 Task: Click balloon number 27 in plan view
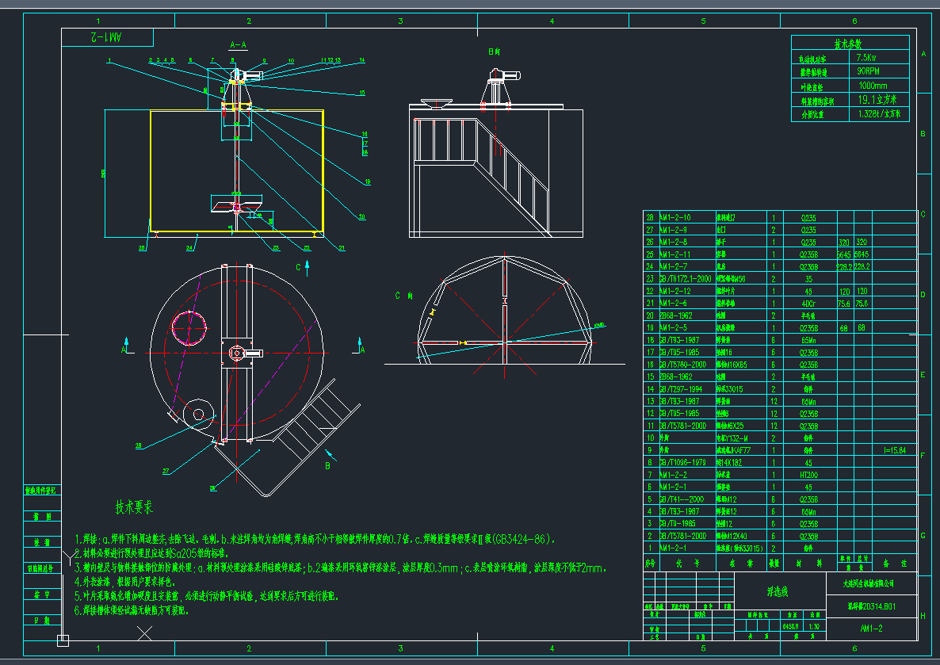click(x=166, y=472)
